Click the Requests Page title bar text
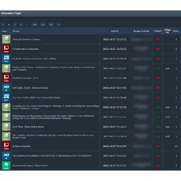This screenshot has width=181, height=181. coord(11,13)
